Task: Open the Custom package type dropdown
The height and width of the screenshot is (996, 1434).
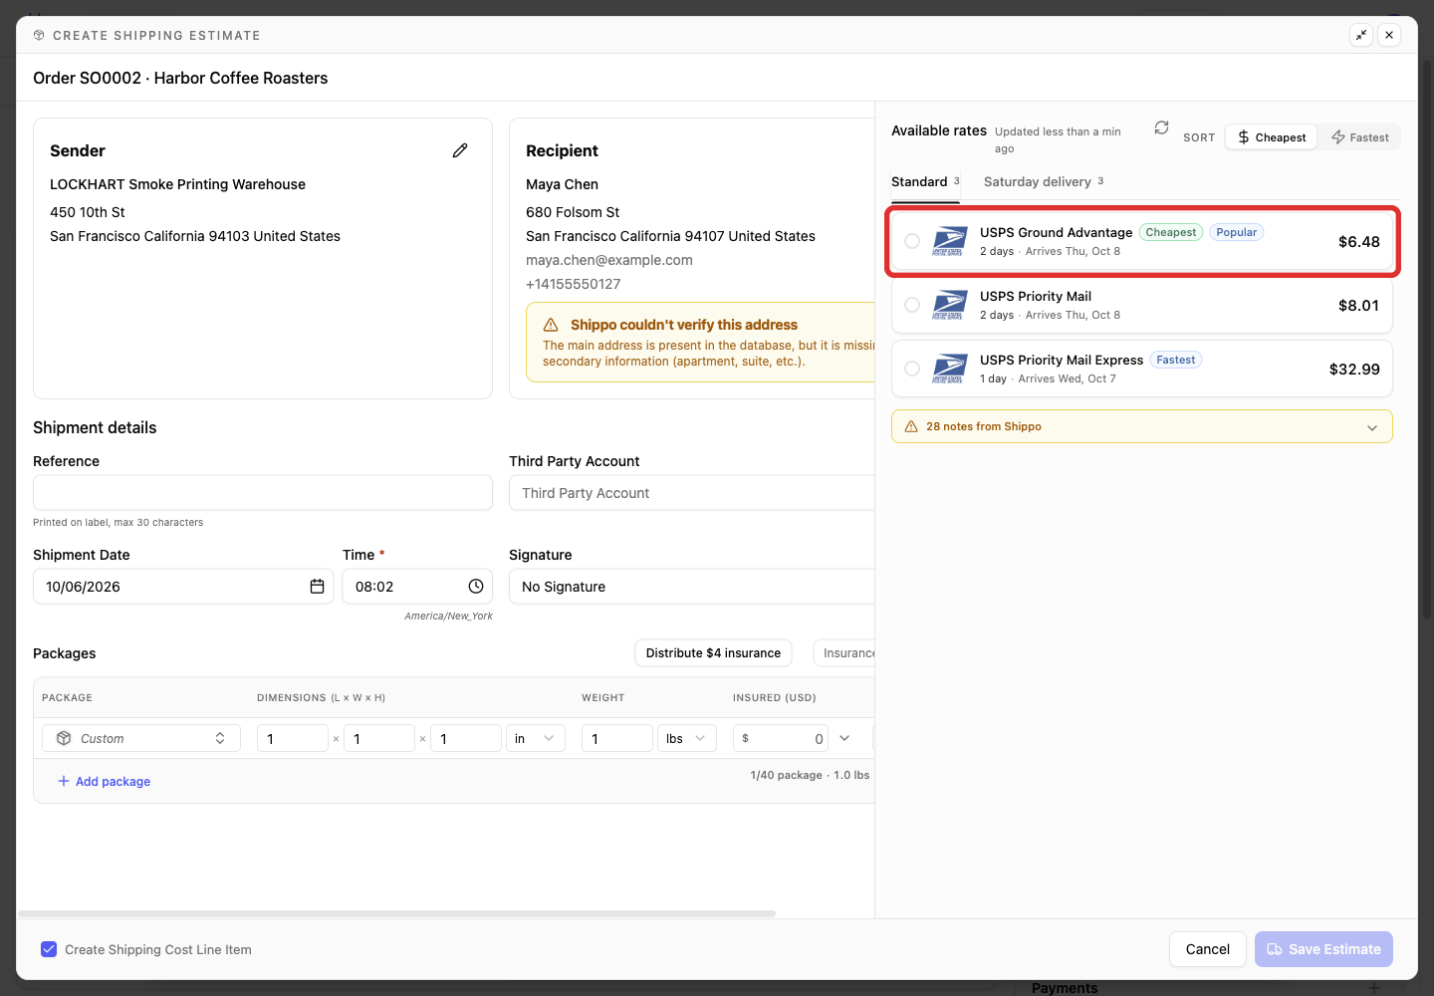Action: click(x=141, y=738)
